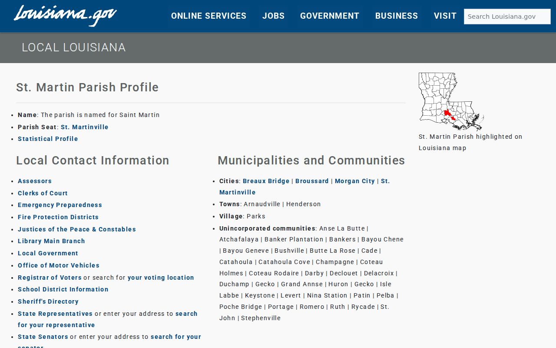Open the Government menu
This screenshot has width=556, height=348.
pyautogui.click(x=330, y=16)
